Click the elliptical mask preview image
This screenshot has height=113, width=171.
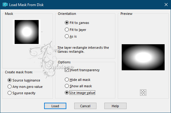143,57
